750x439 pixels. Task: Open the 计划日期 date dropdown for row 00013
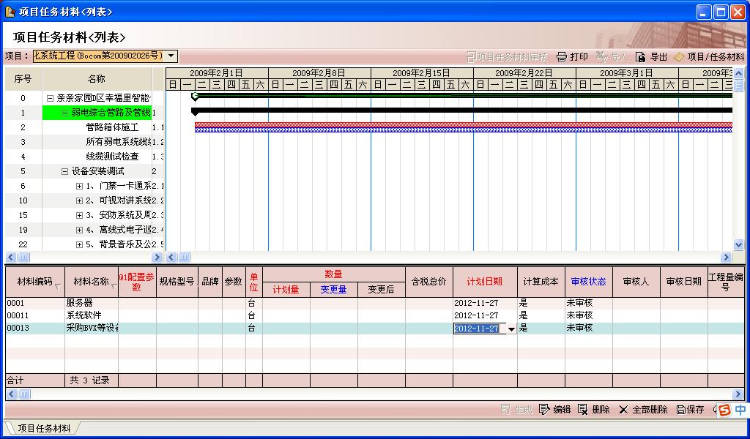tap(511, 329)
